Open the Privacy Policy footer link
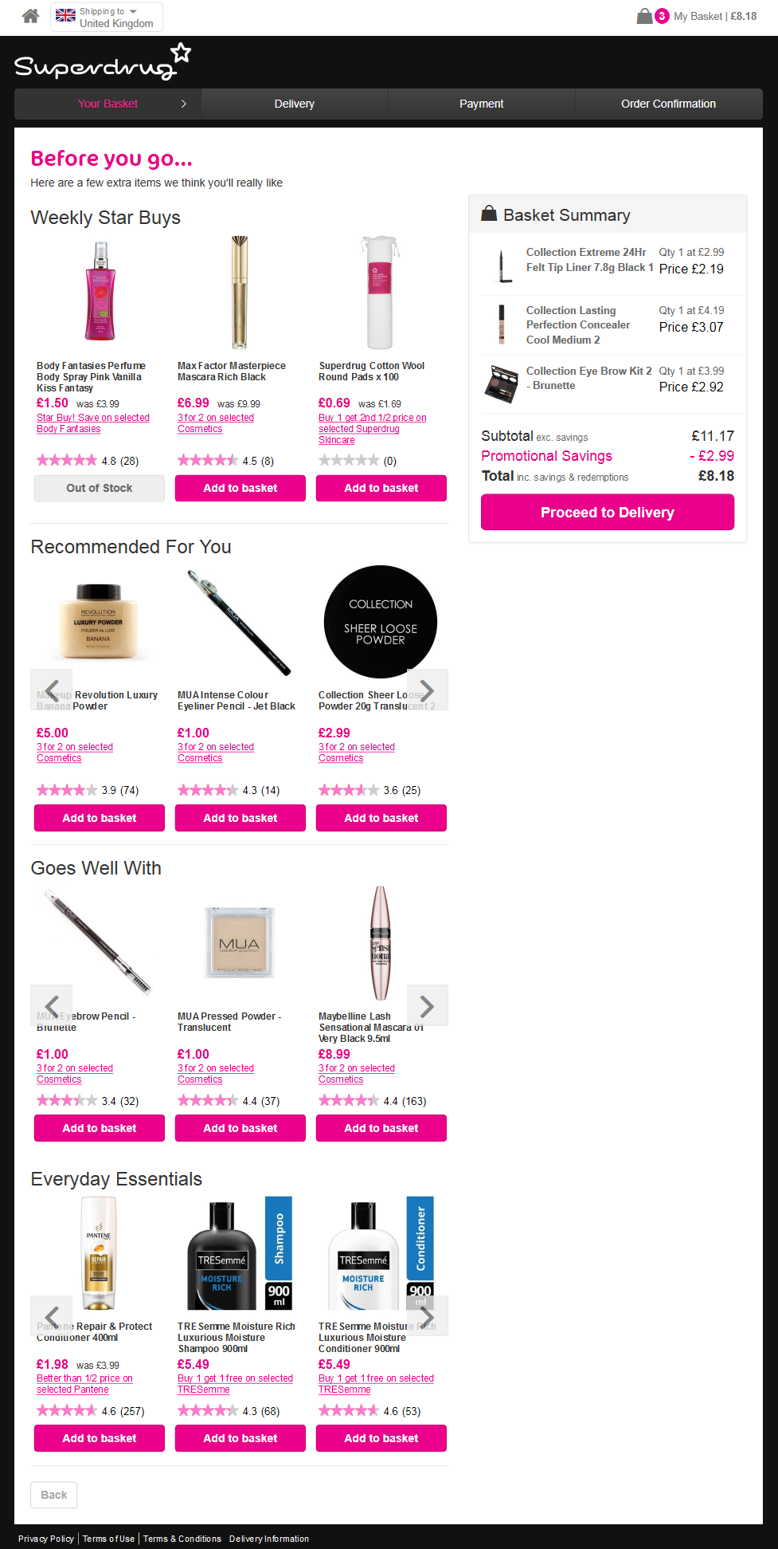 click(46, 1539)
